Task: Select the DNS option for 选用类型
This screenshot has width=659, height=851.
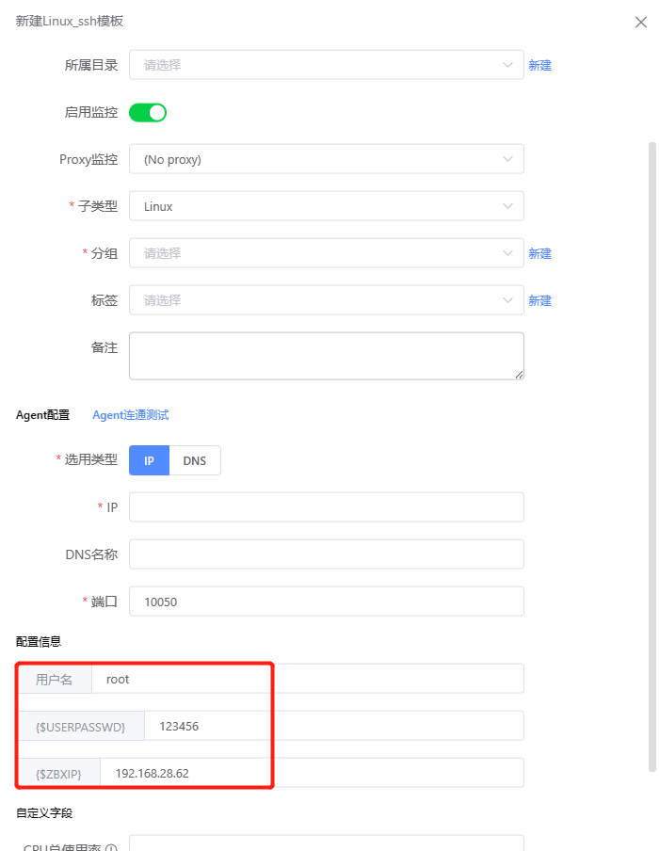Action: tap(195, 460)
